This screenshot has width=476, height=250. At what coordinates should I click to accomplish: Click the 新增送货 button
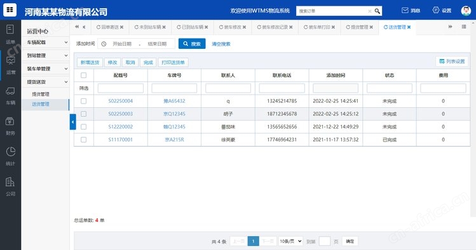tap(90, 62)
